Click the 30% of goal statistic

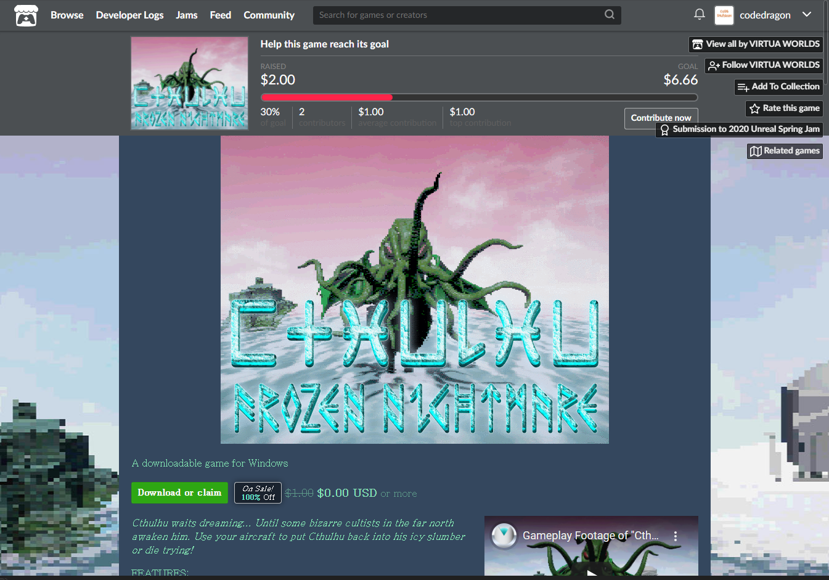273,117
